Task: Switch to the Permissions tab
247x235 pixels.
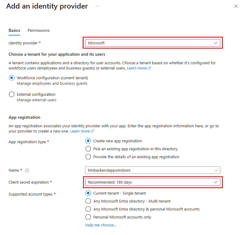Action: 38,30
